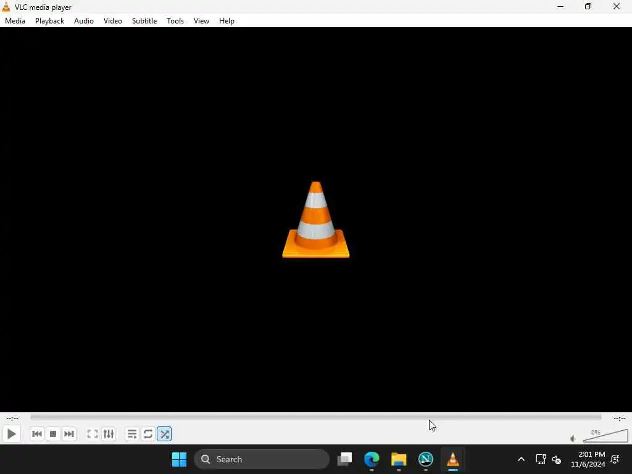The height and width of the screenshot is (474, 632).
Task: Click the seek bar timeline
Action: click(x=315, y=418)
